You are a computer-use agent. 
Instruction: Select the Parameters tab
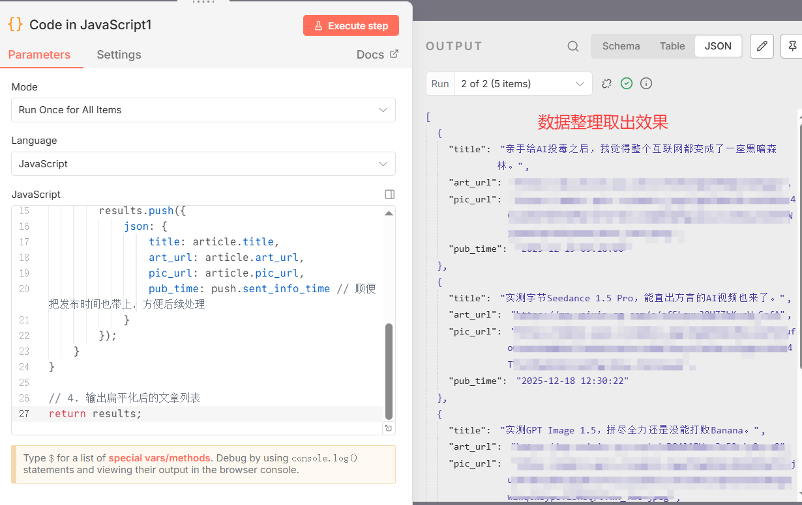pos(41,55)
